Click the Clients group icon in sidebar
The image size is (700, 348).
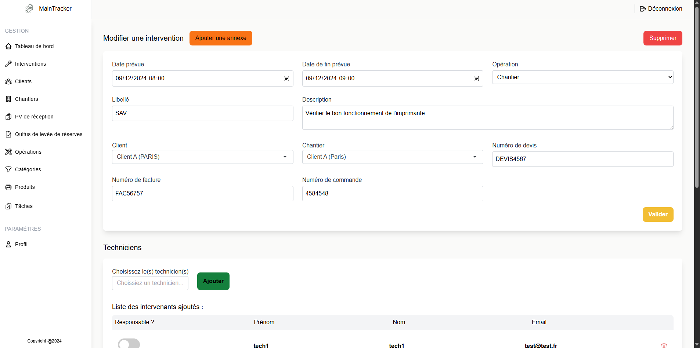pyautogui.click(x=8, y=81)
